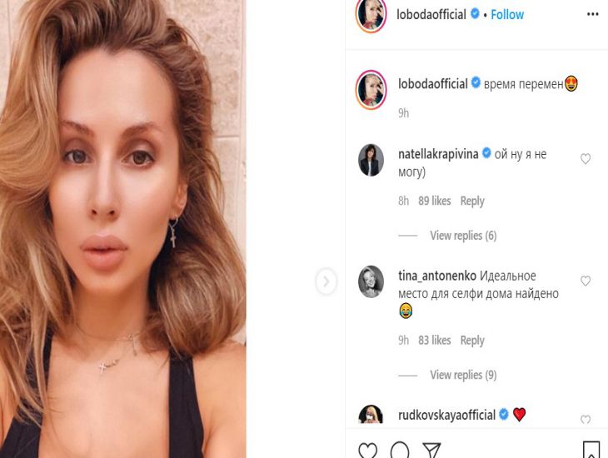Share the post via paper plane icon
The image size is (608, 458).
coord(431,451)
